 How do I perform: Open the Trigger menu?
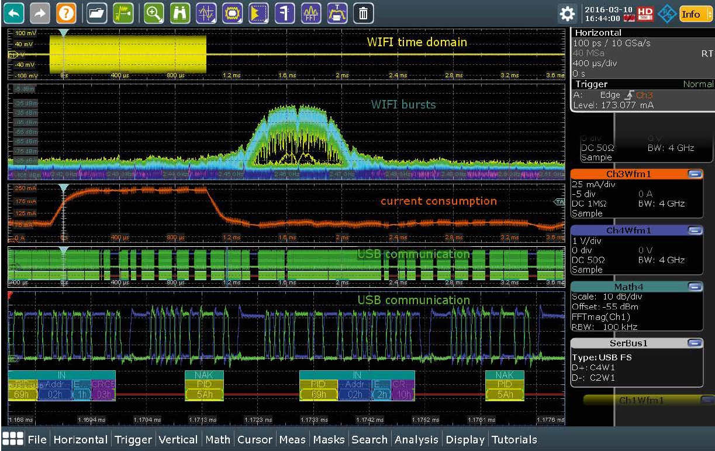pyautogui.click(x=133, y=439)
